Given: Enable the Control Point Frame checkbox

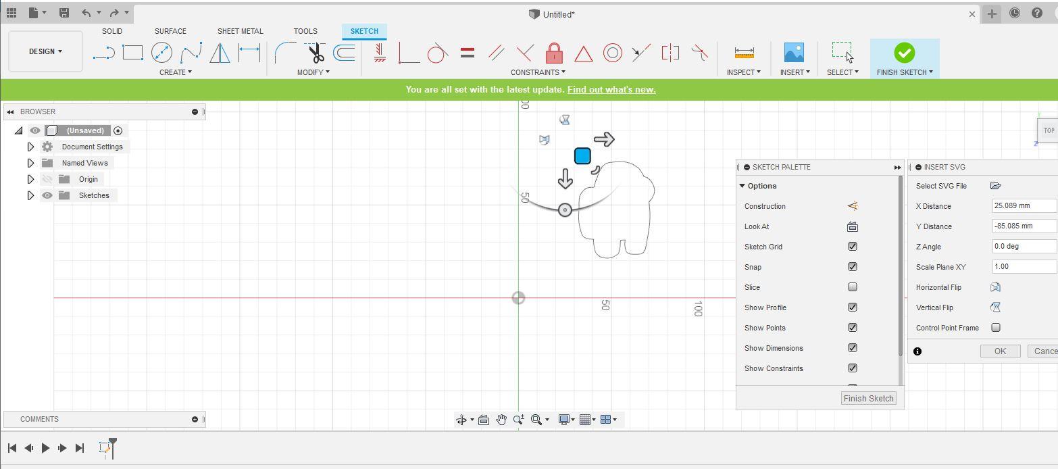Looking at the screenshot, I should (996, 328).
